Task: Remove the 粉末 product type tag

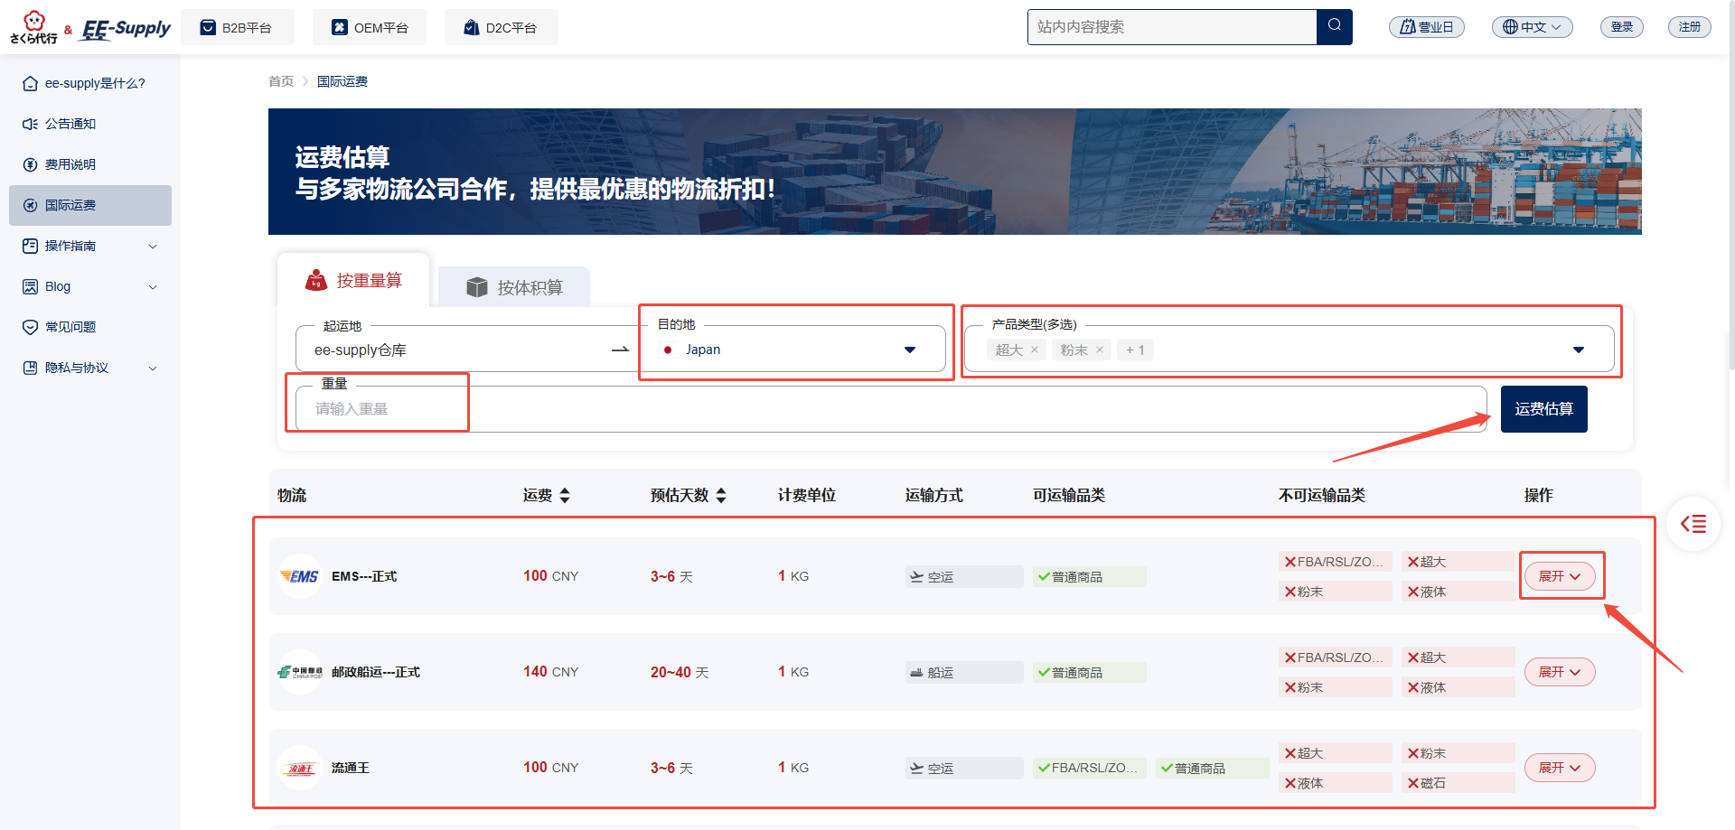Action: coord(1100,350)
